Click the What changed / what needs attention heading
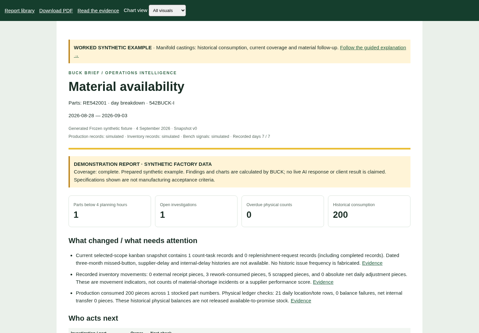This screenshot has width=479, height=333. [133, 241]
